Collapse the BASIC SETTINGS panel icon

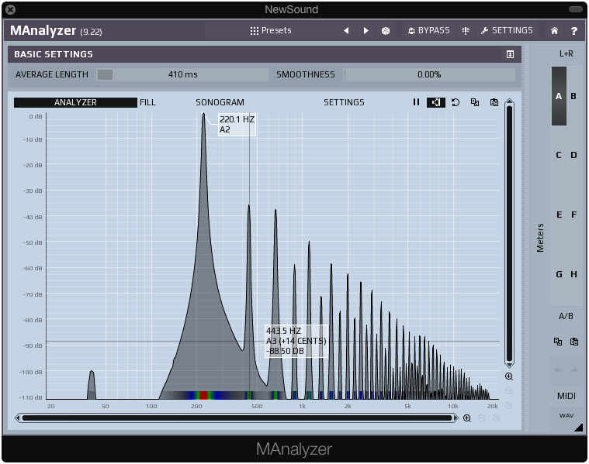coord(510,54)
